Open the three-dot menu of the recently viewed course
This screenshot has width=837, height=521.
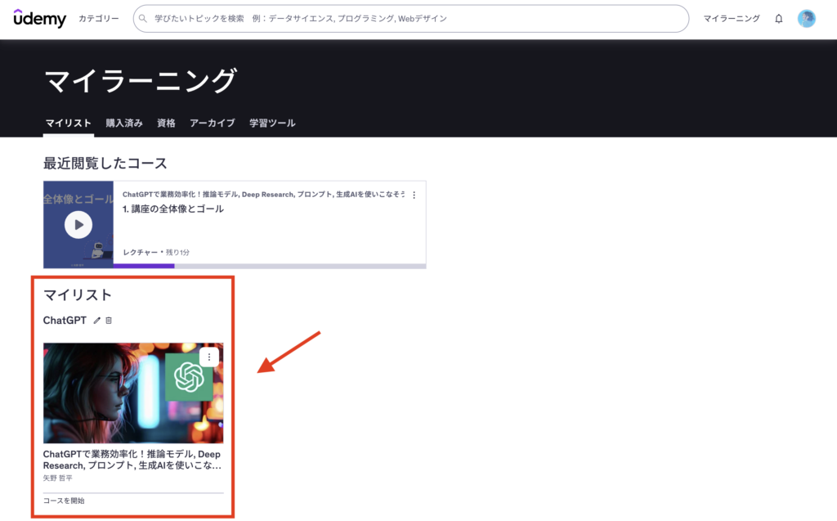click(414, 195)
